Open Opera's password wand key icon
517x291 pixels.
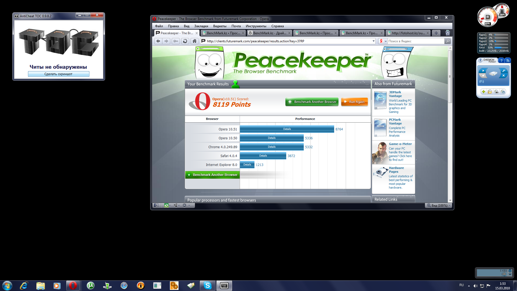coord(176,41)
